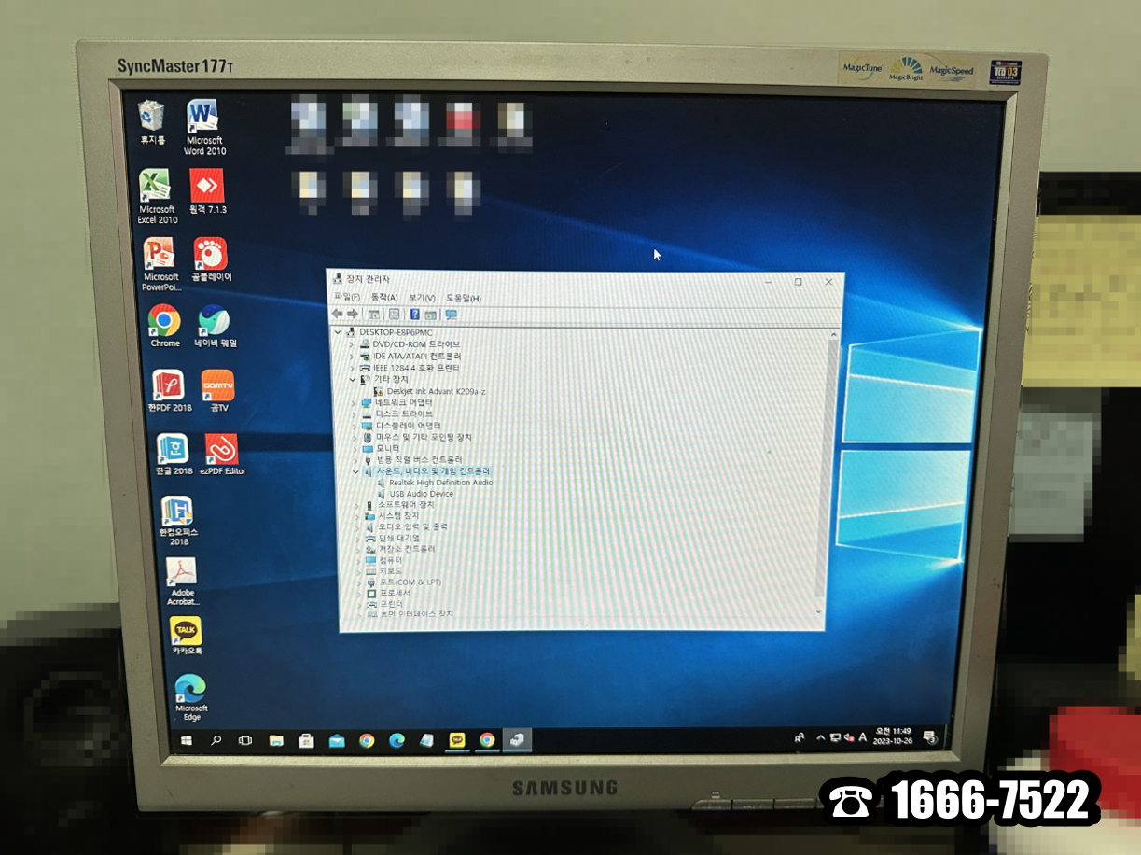Select the 한글 2018 desktop icon

tap(174, 455)
